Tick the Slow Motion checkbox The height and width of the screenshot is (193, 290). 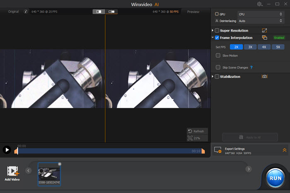(x=218, y=55)
